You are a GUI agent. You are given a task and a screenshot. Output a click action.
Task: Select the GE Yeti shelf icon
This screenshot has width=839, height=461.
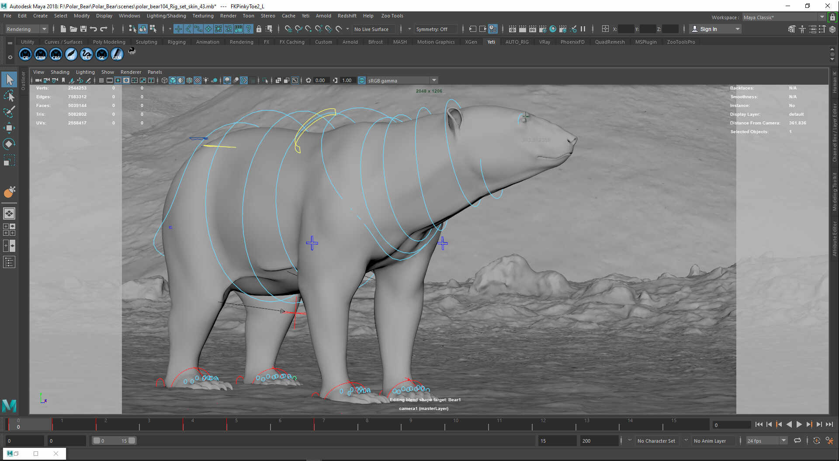click(102, 54)
